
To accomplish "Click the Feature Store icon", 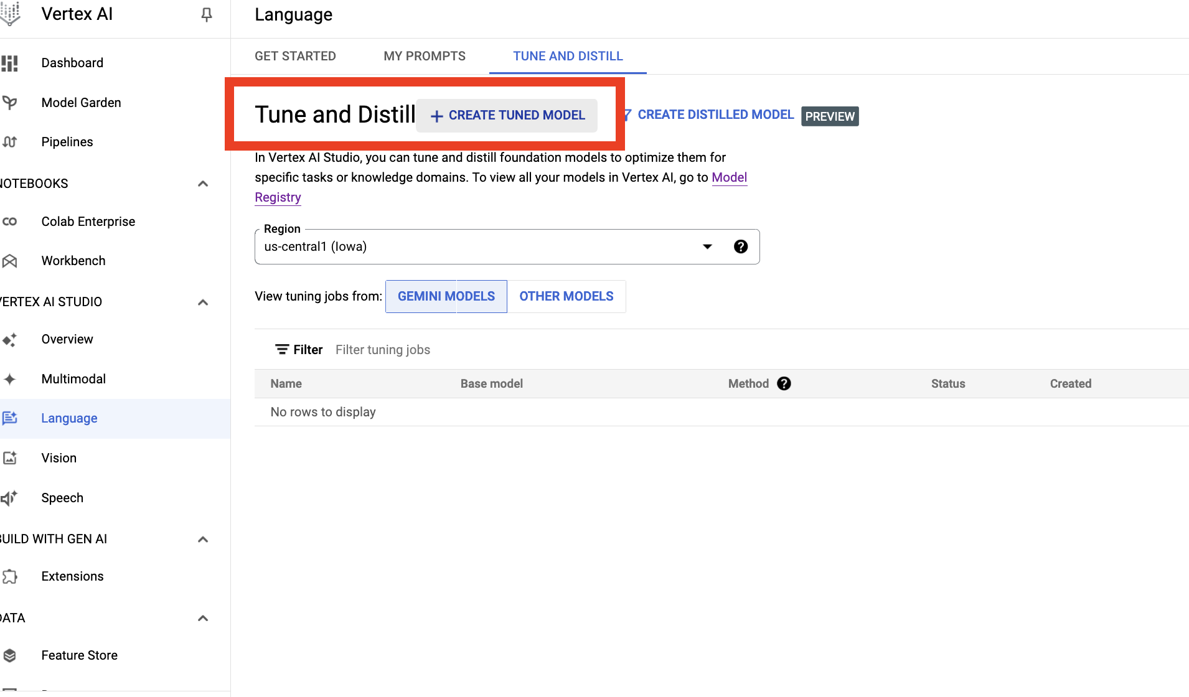I will pyautogui.click(x=9, y=655).
